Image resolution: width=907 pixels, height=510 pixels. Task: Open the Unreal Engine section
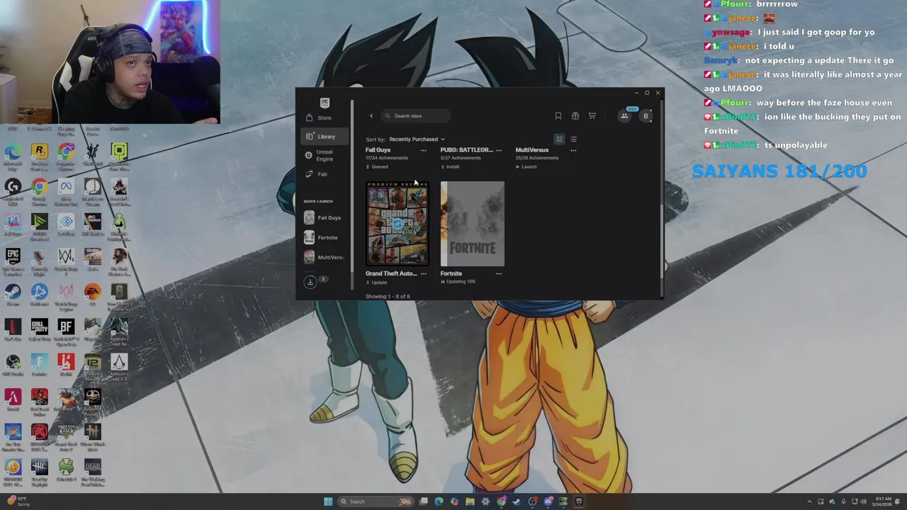(x=324, y=156)
